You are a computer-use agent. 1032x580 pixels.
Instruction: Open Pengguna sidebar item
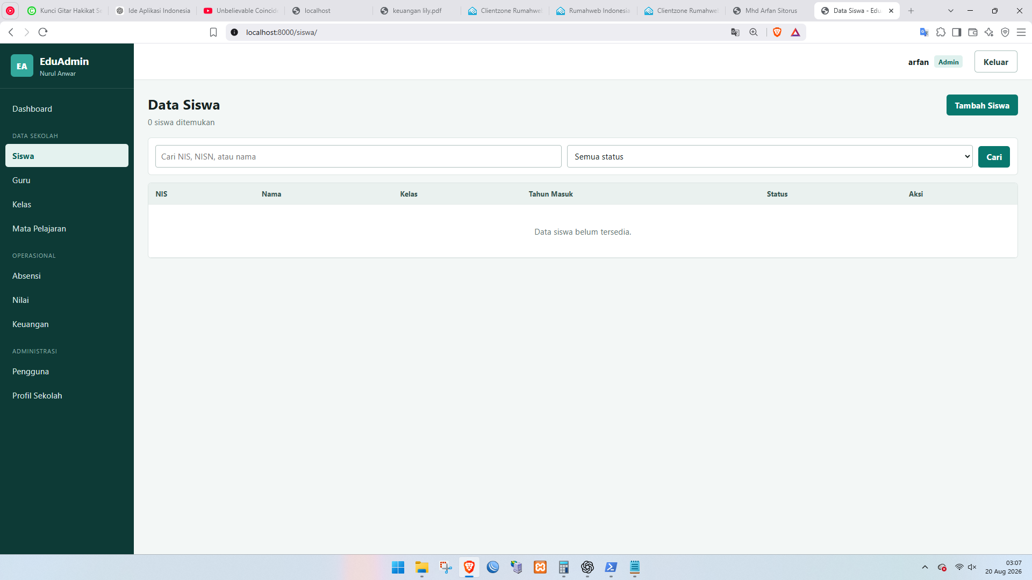point(67,372)
